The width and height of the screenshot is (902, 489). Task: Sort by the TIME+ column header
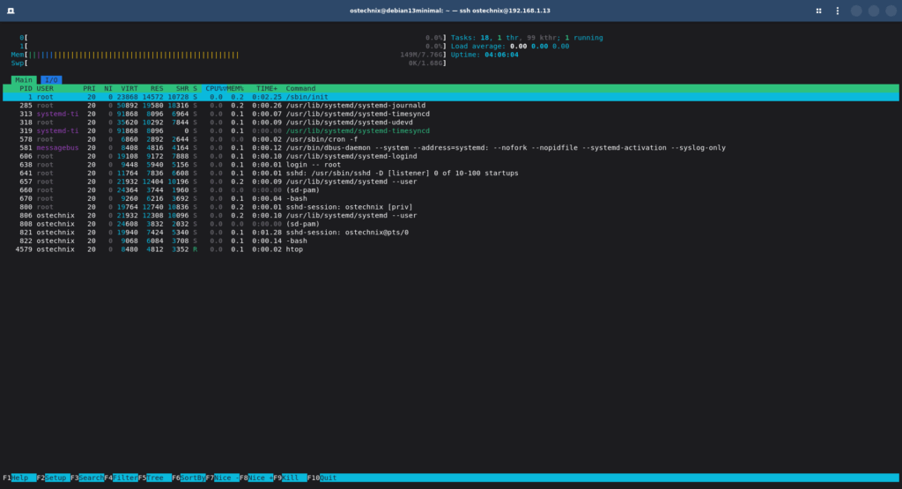tap(267, 89)
